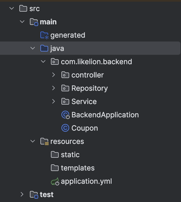Click the test module folder icon
The width and height of the screenshot is (181, 202).
(x=34, y=195)
